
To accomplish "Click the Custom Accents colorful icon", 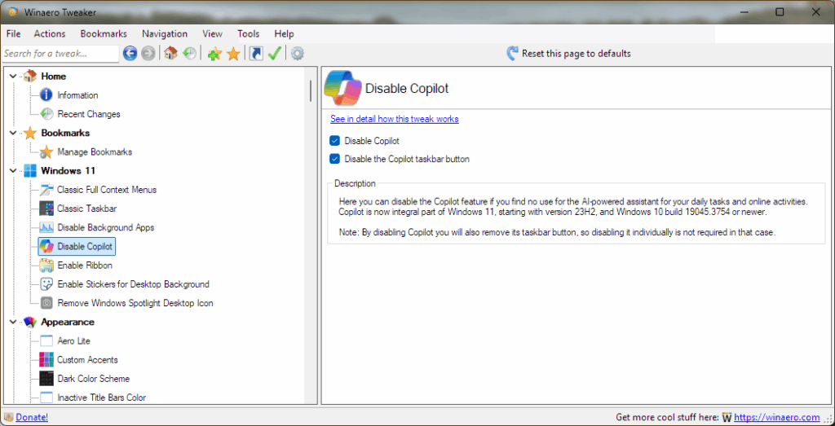I will 46,359.
